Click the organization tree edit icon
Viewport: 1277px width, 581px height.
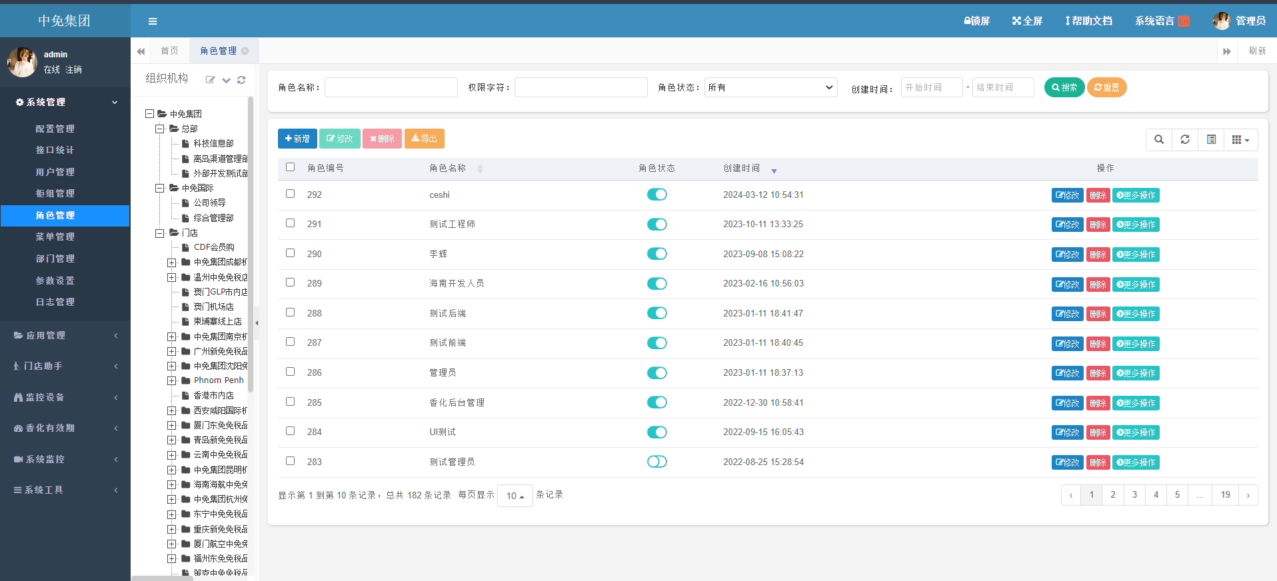click(x=210, y=80)
